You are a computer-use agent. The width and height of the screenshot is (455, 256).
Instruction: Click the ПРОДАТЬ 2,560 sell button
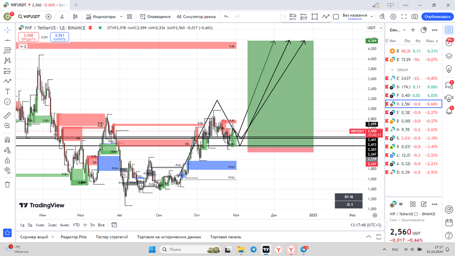tap(29, 37)
